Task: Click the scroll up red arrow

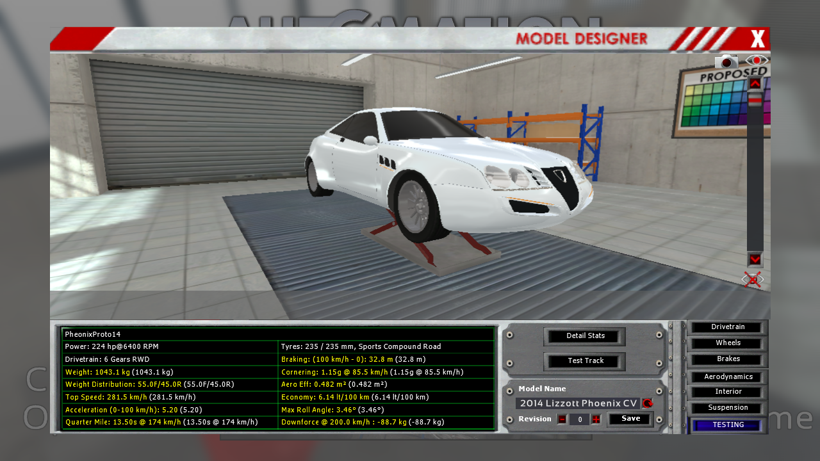Action: pyautogui.click(x=755, y=83)
